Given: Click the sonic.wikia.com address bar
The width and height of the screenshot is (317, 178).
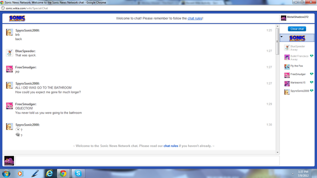Looking at the screenshot, I should 27,8.
